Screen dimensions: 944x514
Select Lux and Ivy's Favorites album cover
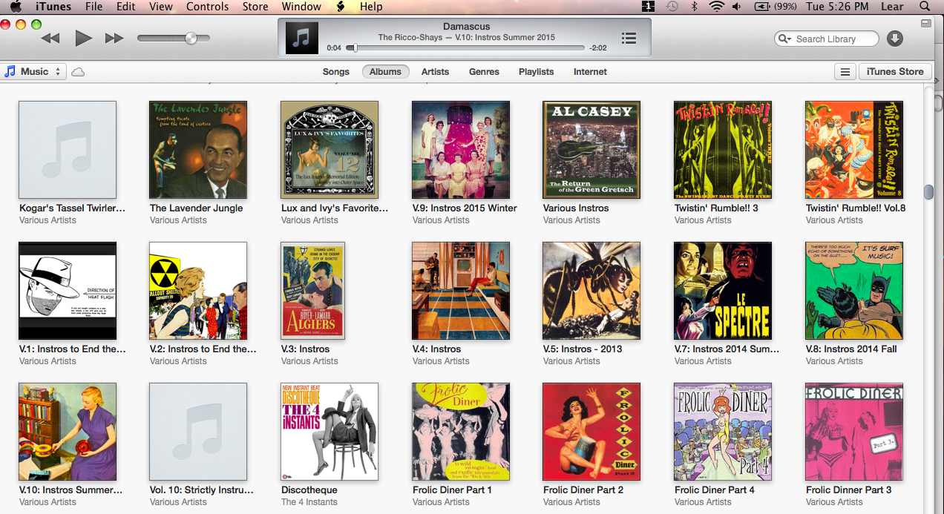pos(330,150)
